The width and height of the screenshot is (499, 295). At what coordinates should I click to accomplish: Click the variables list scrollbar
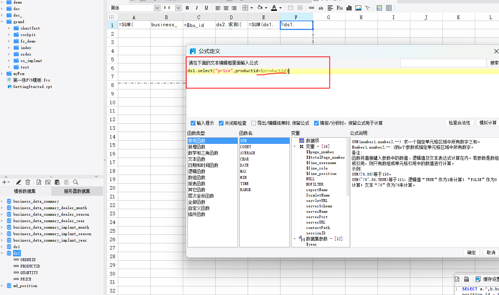(x=348, y=167)
